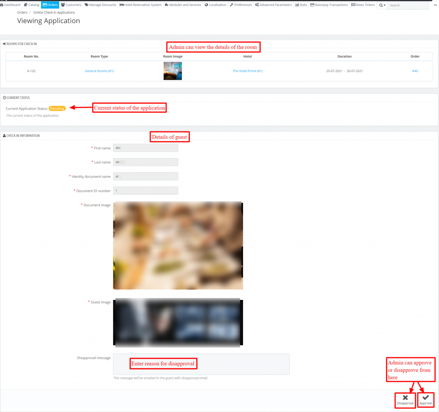Select the Orders menu tab
The image size is (439, 412).
pos(50,5)
